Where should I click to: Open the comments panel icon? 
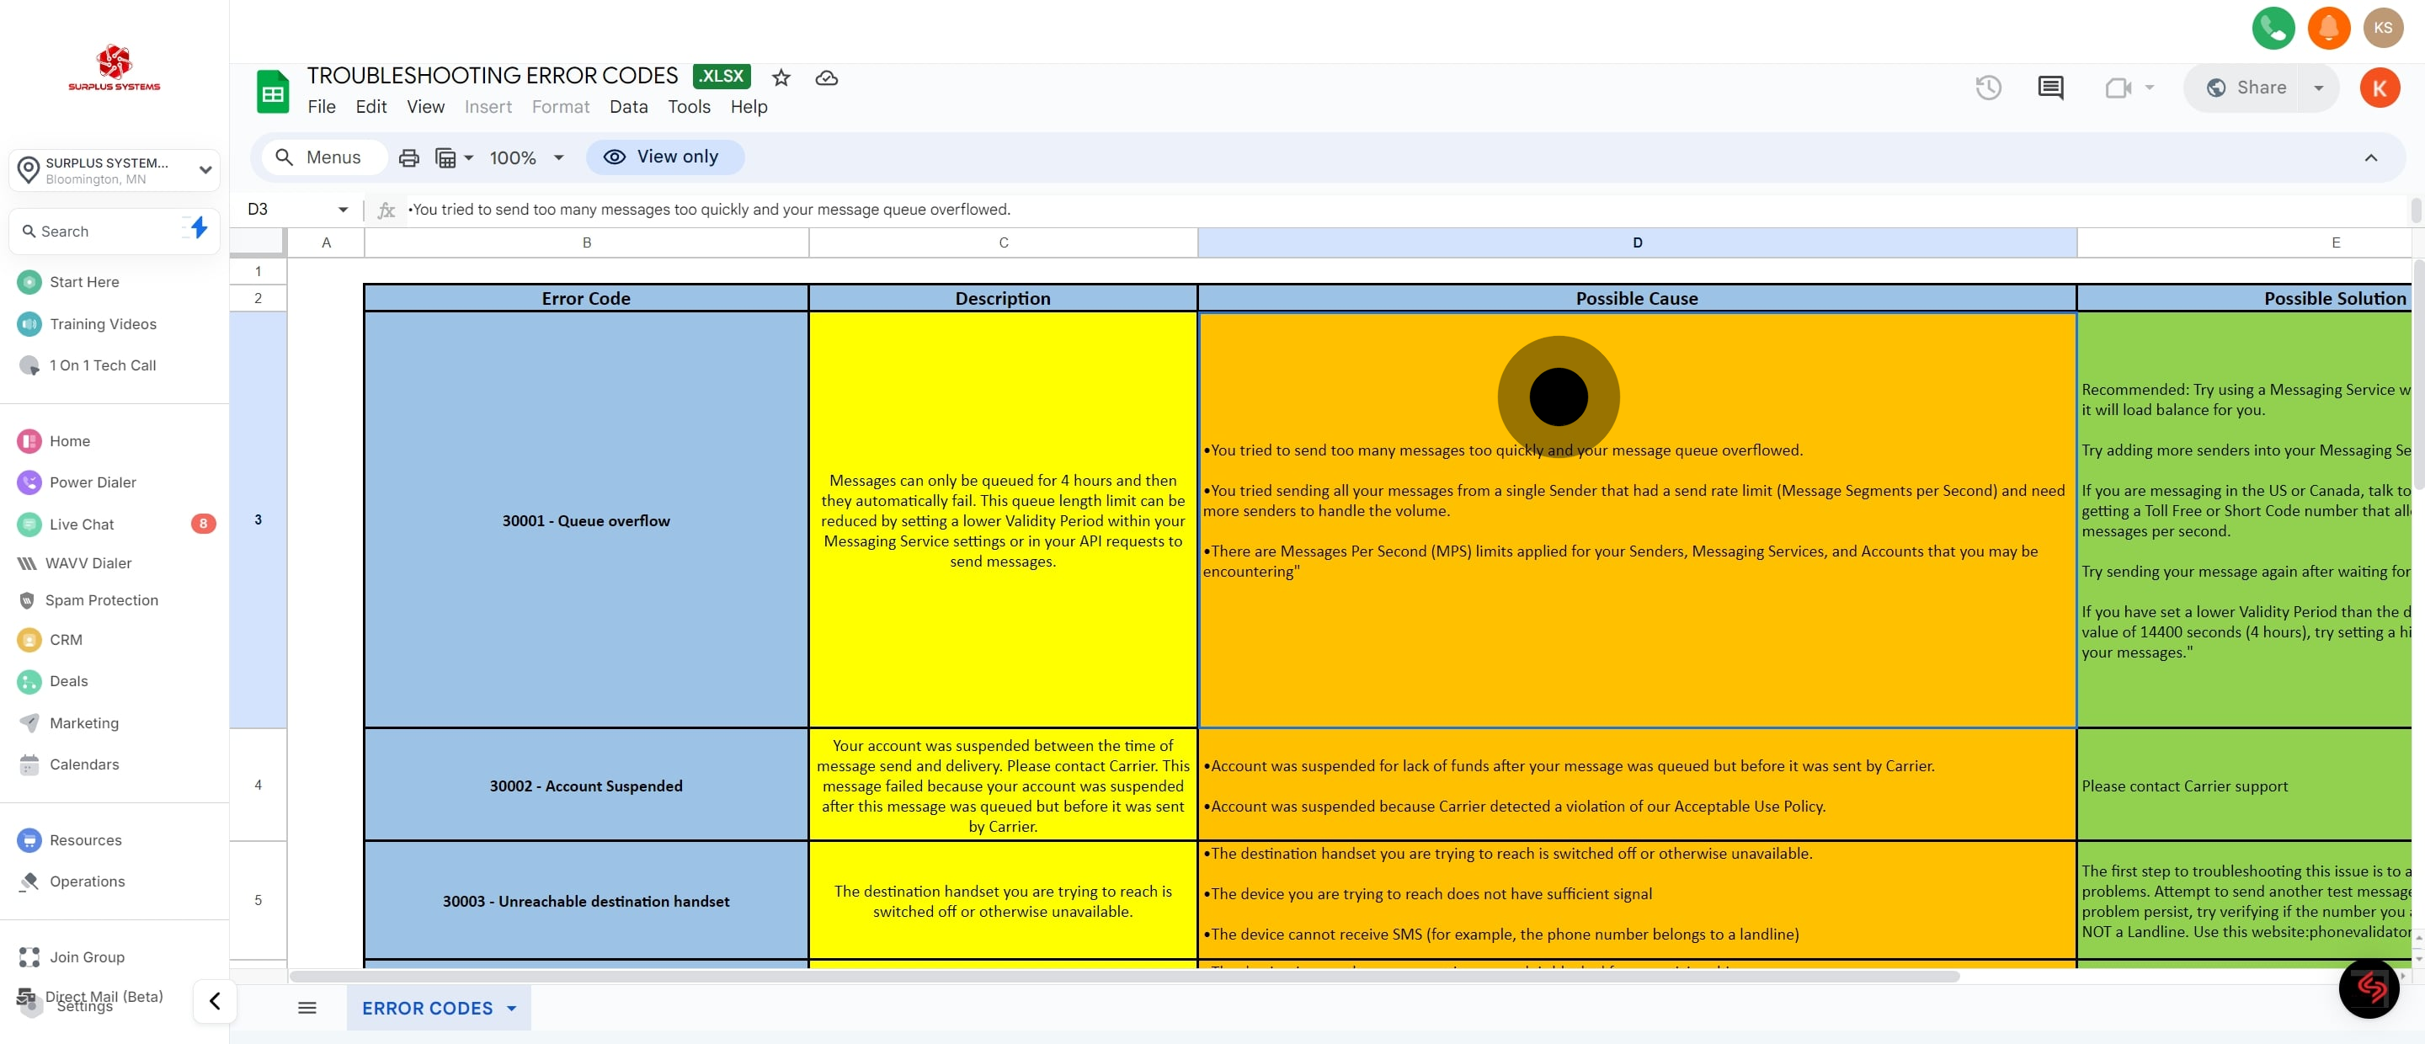[2049, 88]
